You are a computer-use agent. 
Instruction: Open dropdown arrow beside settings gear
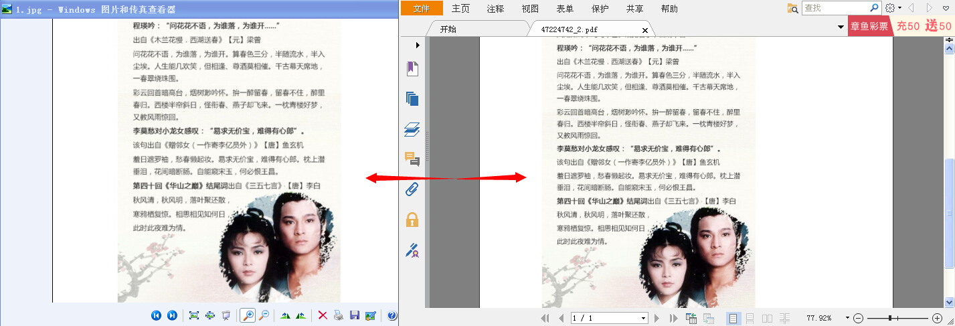point(900,8)
